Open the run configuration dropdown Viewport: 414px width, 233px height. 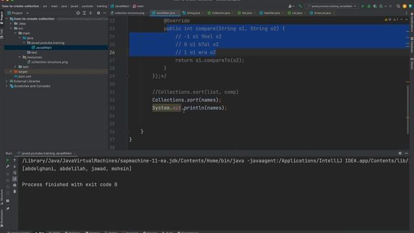332,6
